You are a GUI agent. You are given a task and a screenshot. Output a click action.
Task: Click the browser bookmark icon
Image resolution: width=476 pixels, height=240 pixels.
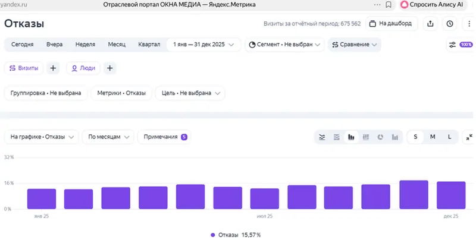[x=389, y=5]
